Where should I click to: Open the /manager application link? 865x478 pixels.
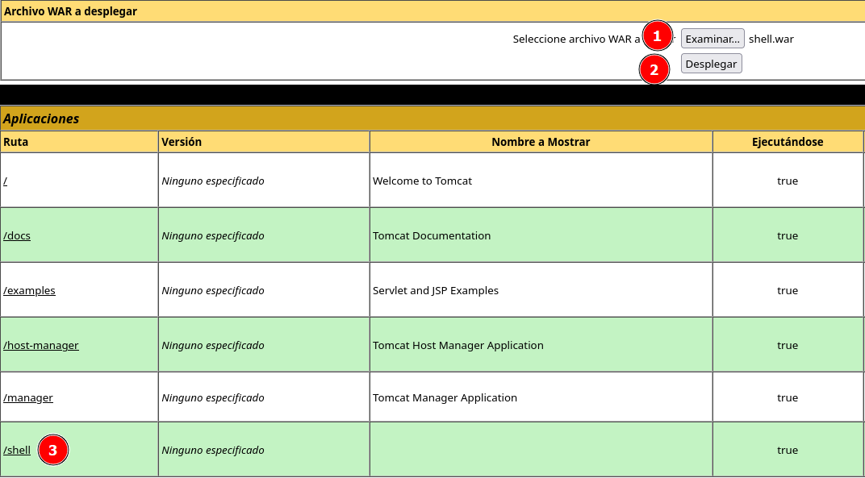coord(28,397)
